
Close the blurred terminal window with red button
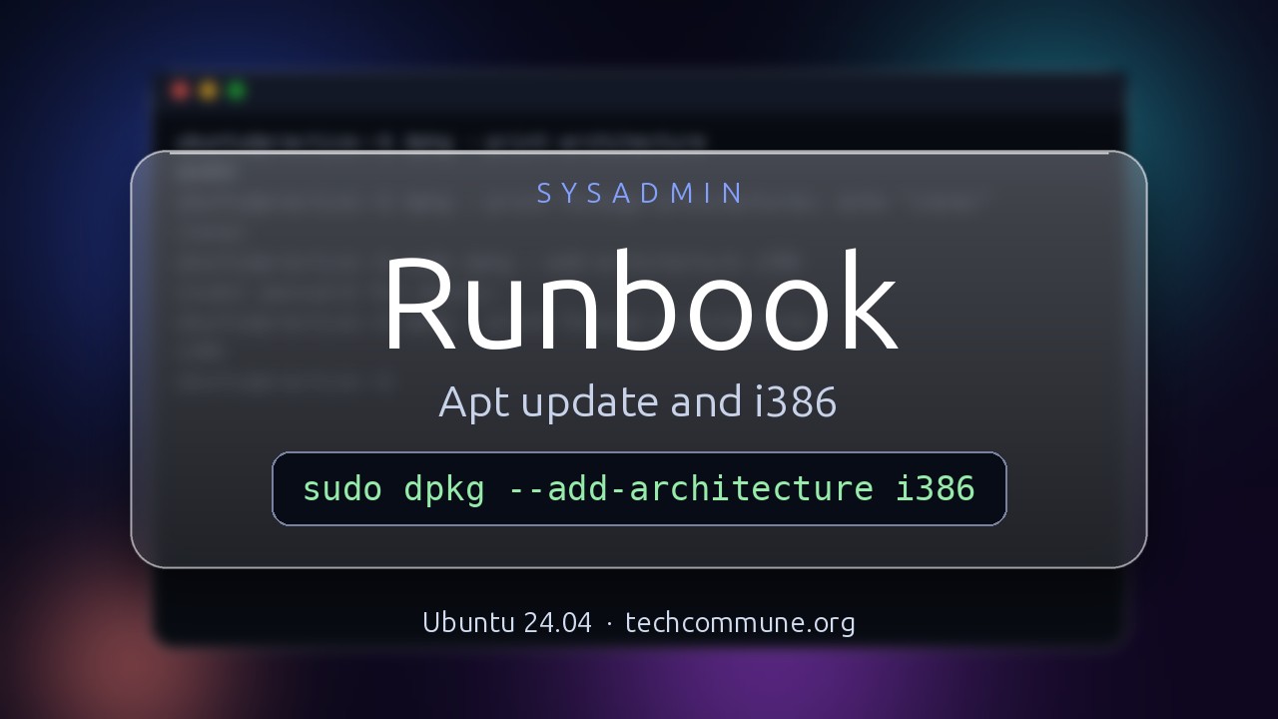180,91
